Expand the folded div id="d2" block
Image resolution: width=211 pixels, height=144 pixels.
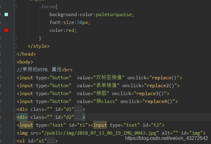tap(15, 117)
